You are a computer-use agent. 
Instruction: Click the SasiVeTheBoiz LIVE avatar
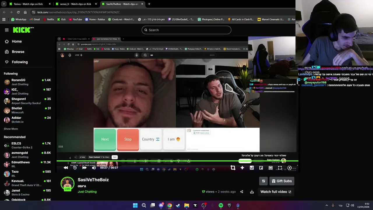coord(67,184)
